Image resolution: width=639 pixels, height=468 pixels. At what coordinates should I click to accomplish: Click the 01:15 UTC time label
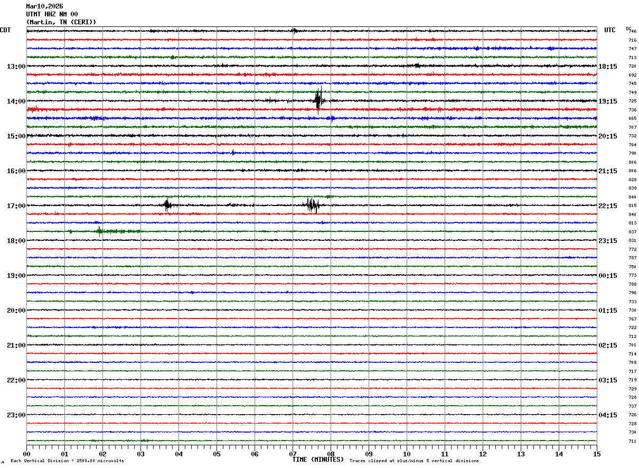608,311
